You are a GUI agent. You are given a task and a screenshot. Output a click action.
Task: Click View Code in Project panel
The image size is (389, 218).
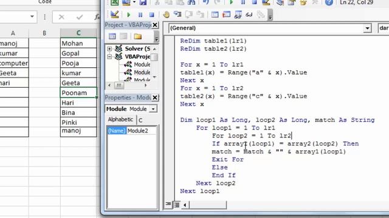(x=112, y=36)
